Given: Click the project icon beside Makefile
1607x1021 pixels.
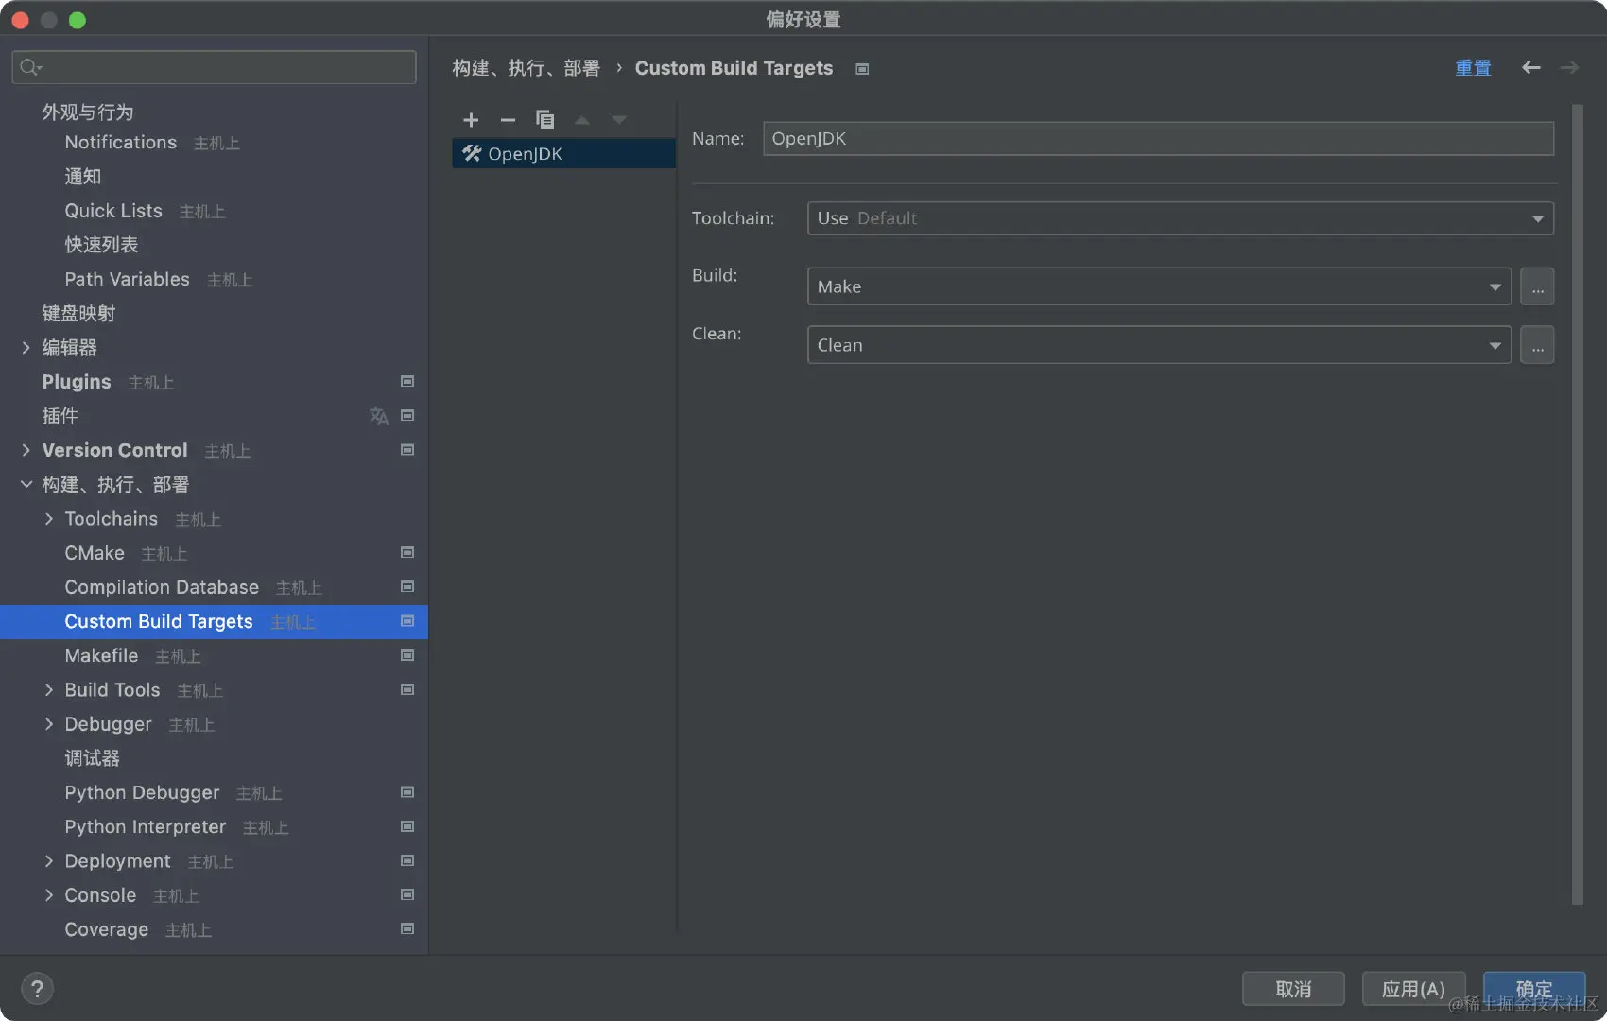Looking at the screenshot, I should tap(407, 655).
